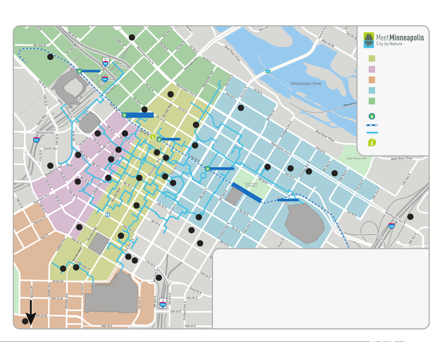Viewport: 443px width, 342px height.
Task: Click the '14th St W' street label
Action: click(x=57, y=298)
